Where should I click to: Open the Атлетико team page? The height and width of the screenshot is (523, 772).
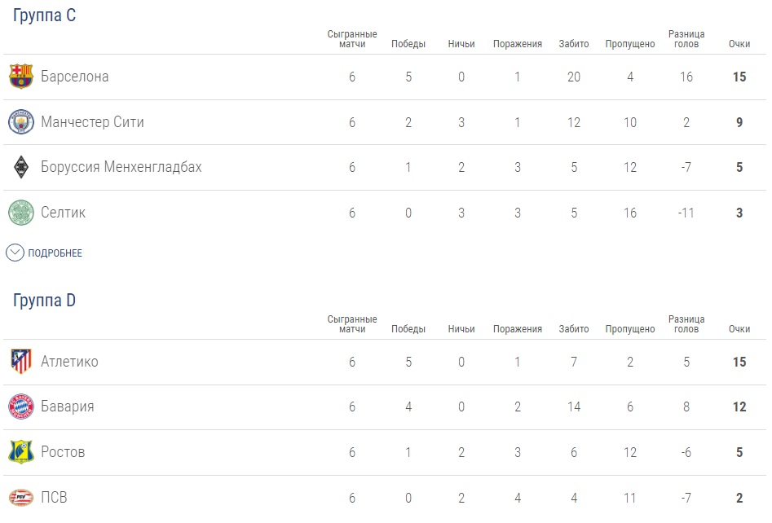point(69,362)
